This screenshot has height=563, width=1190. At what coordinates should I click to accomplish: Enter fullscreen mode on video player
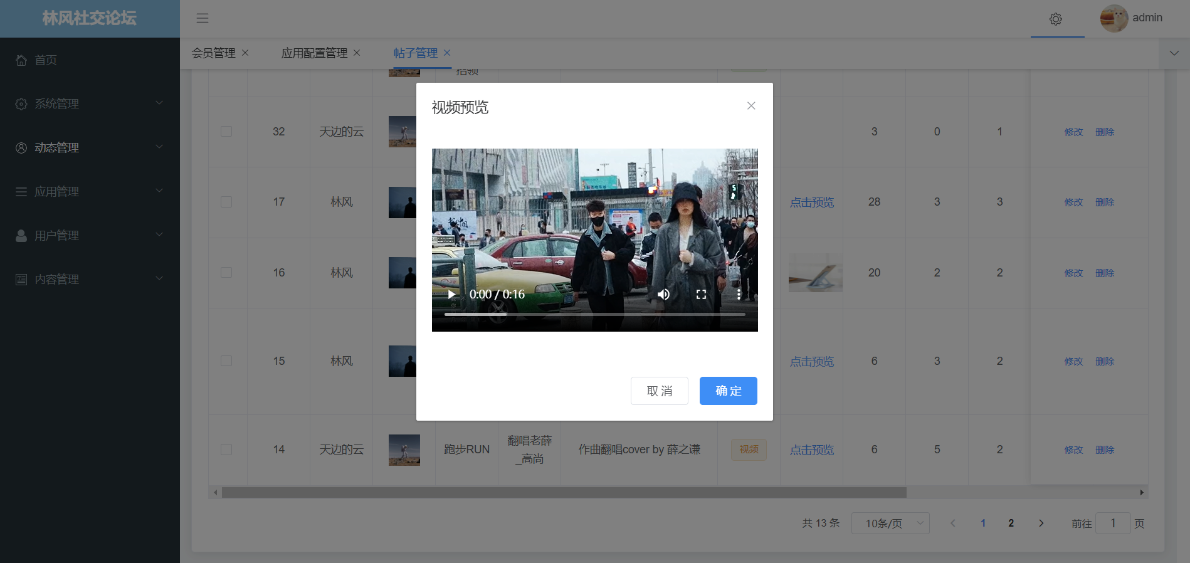(701, 294)
